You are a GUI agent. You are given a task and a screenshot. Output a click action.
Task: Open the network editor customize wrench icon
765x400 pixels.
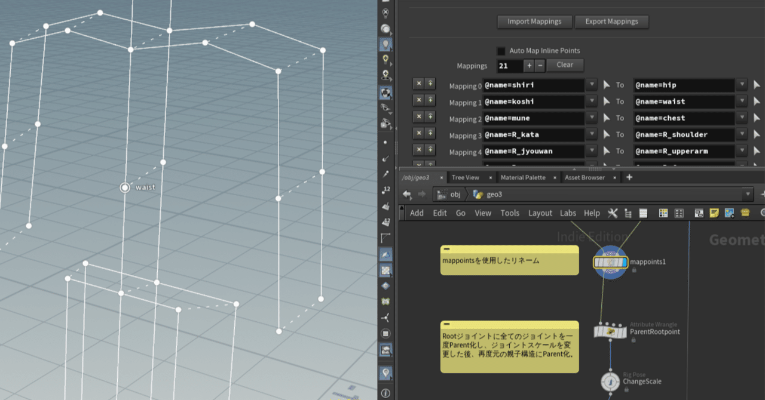point(613,213)
